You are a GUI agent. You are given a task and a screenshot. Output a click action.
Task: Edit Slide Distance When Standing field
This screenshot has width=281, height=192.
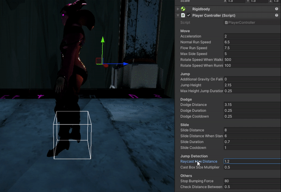252,136
